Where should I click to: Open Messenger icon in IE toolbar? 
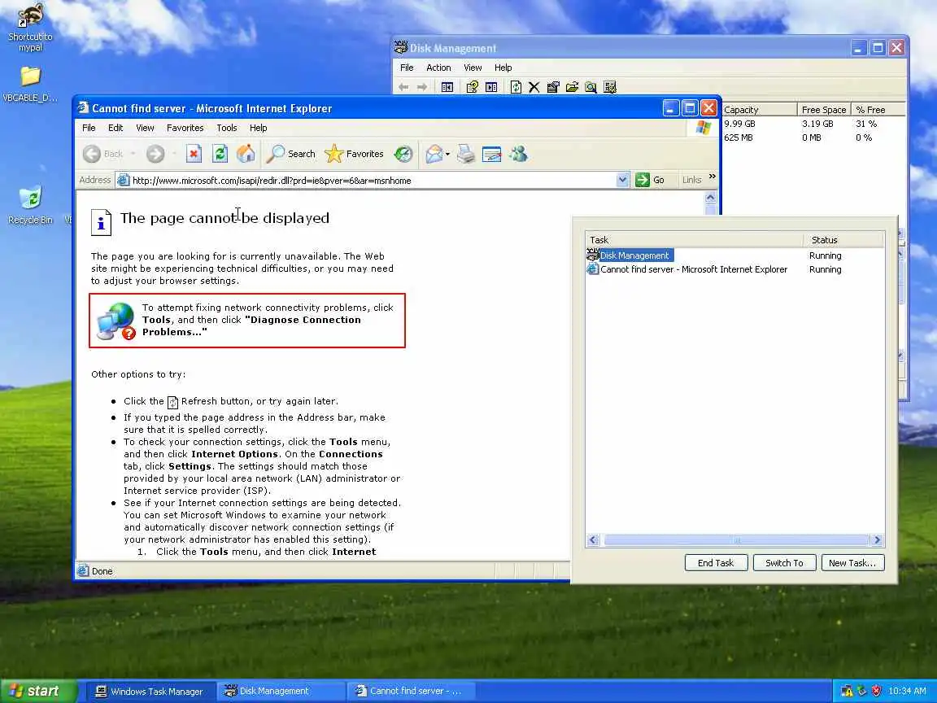click(x=518, y=155)
